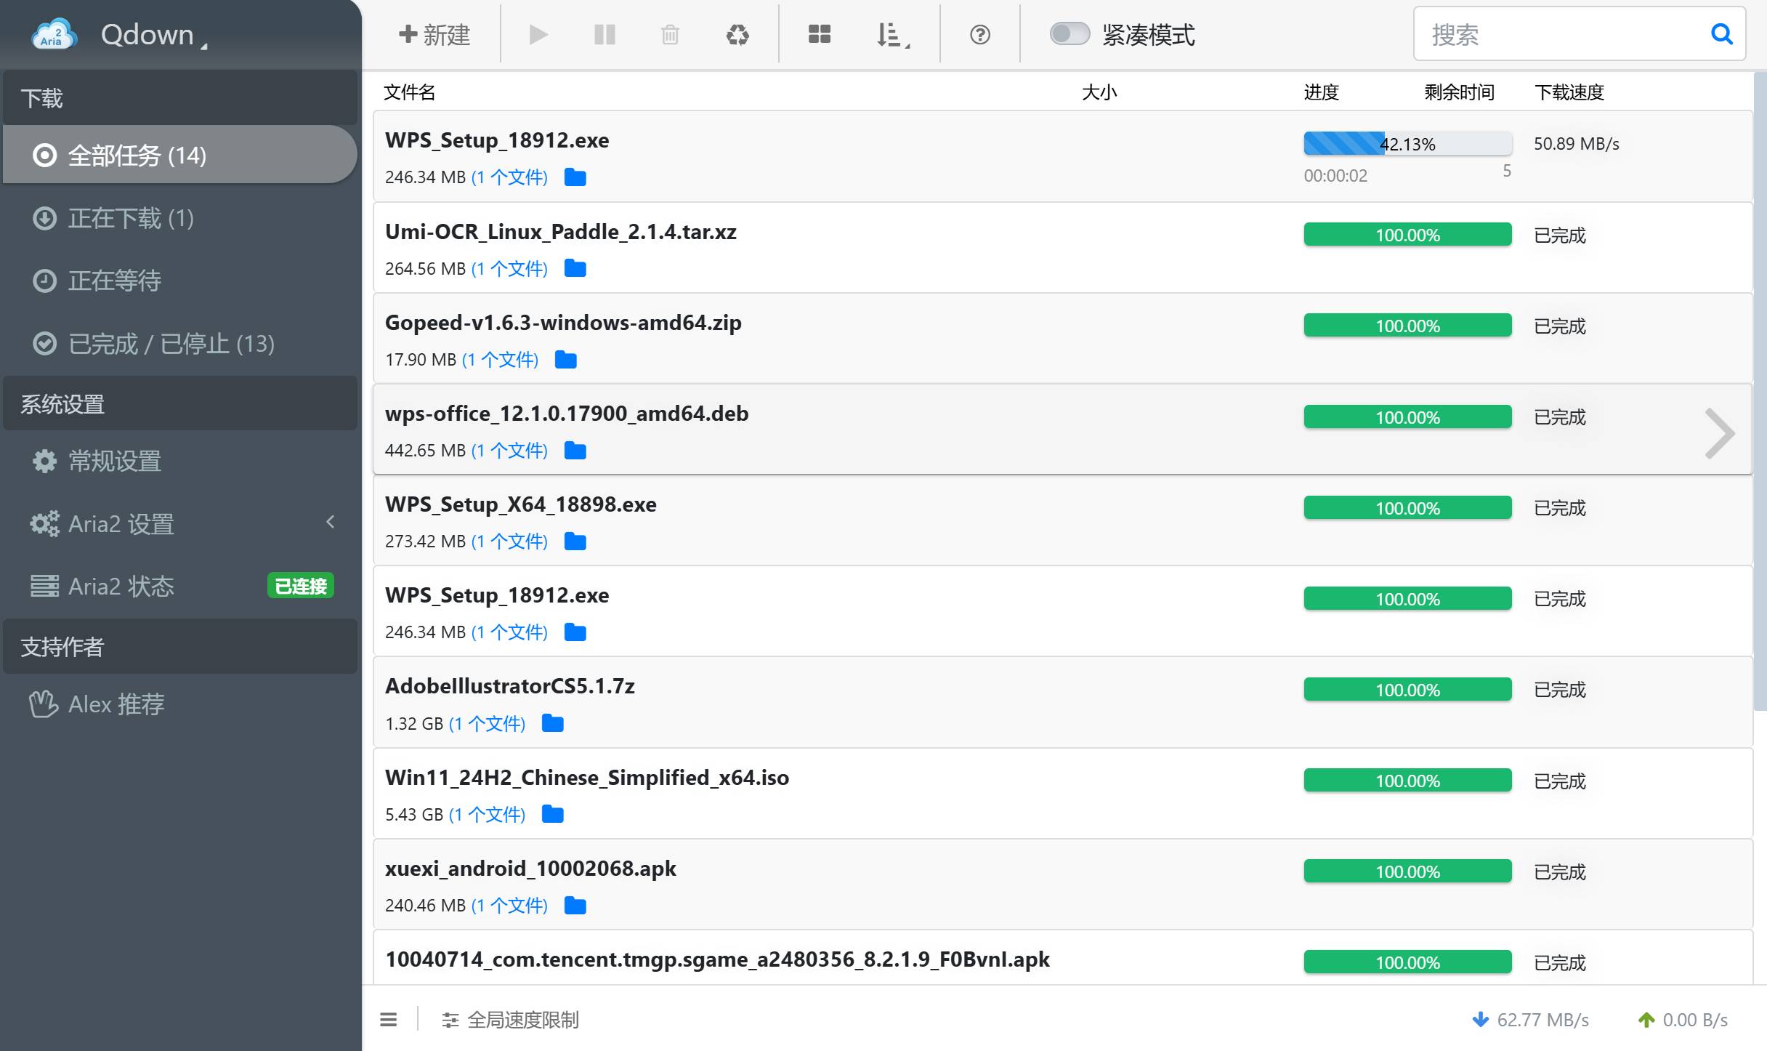Toggle 紧凑模式 compact mode switch
The height and width of the screenshot is (1051, 1767).
click(x=1069, y=33)
